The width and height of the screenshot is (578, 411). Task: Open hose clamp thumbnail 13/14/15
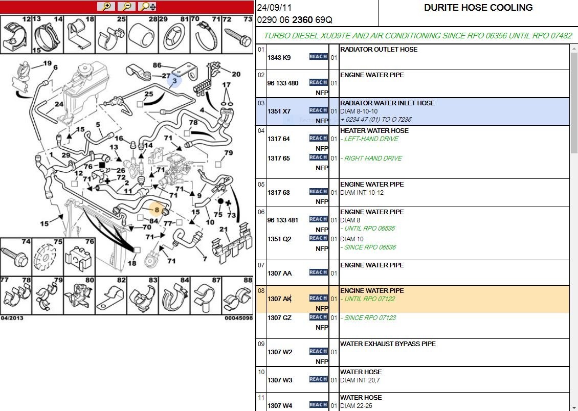click(x=48, y=35)
